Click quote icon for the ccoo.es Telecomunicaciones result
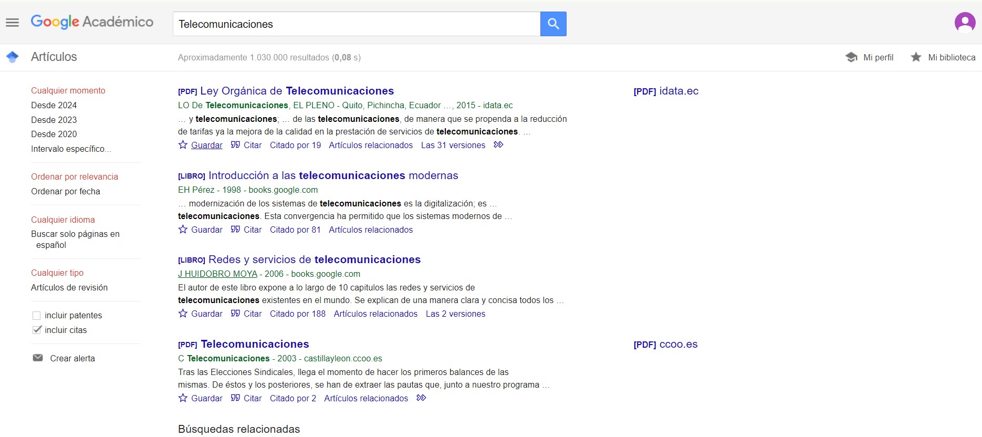This screenshot has width=982, height=437. tap(235, 398)
